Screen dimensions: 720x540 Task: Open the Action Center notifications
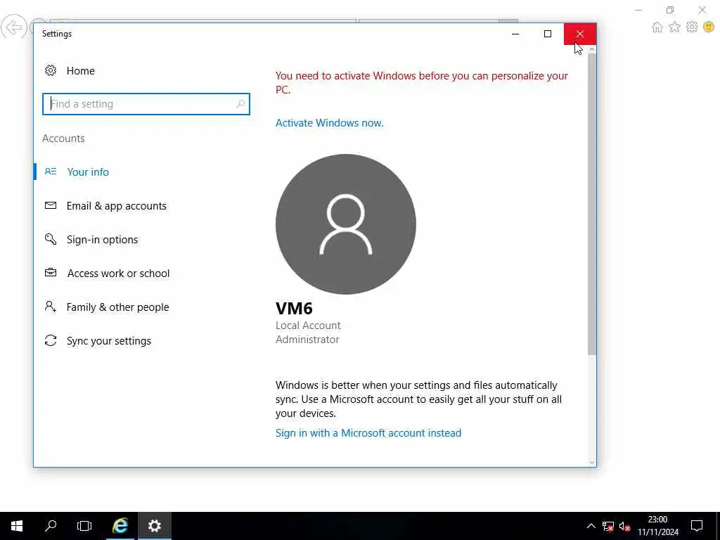697,526
